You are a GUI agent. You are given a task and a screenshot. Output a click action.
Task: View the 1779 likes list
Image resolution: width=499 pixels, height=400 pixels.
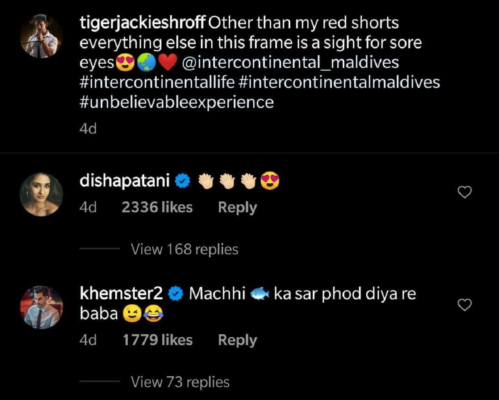tap(158, 340)
